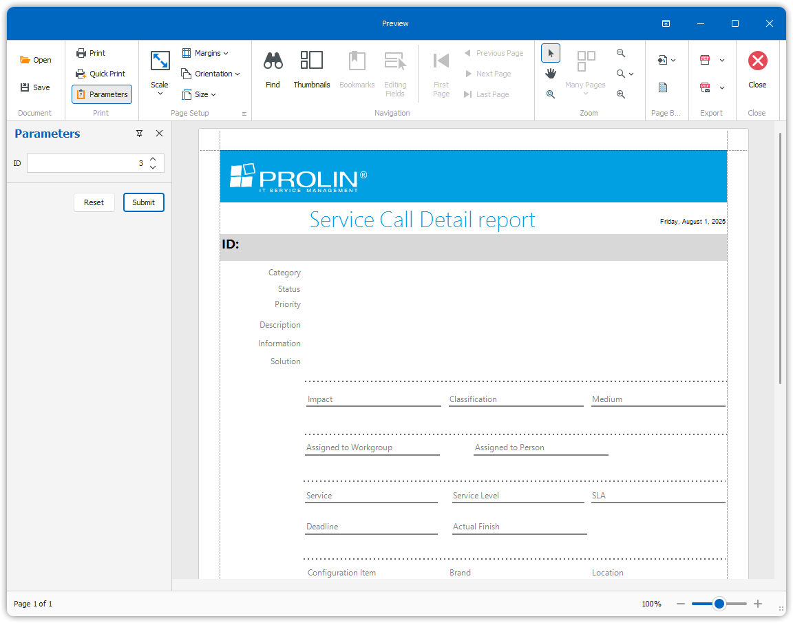The image size is (793, 623).
Task: Activate the Magnifier tool
Action: point(551,94)
